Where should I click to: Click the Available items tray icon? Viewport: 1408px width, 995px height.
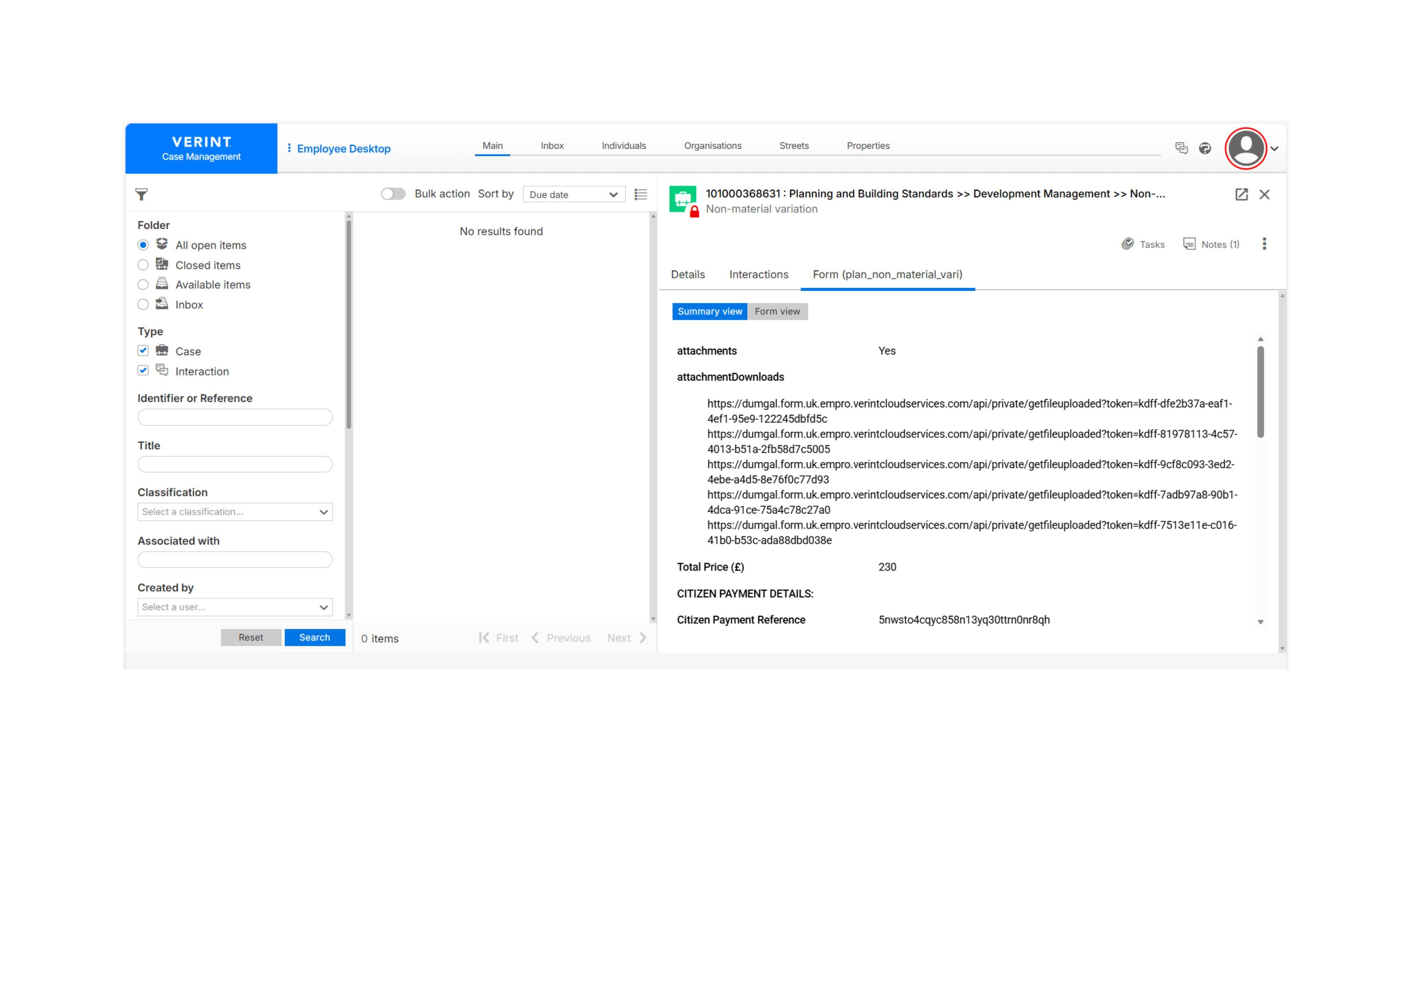pos(162,284)
